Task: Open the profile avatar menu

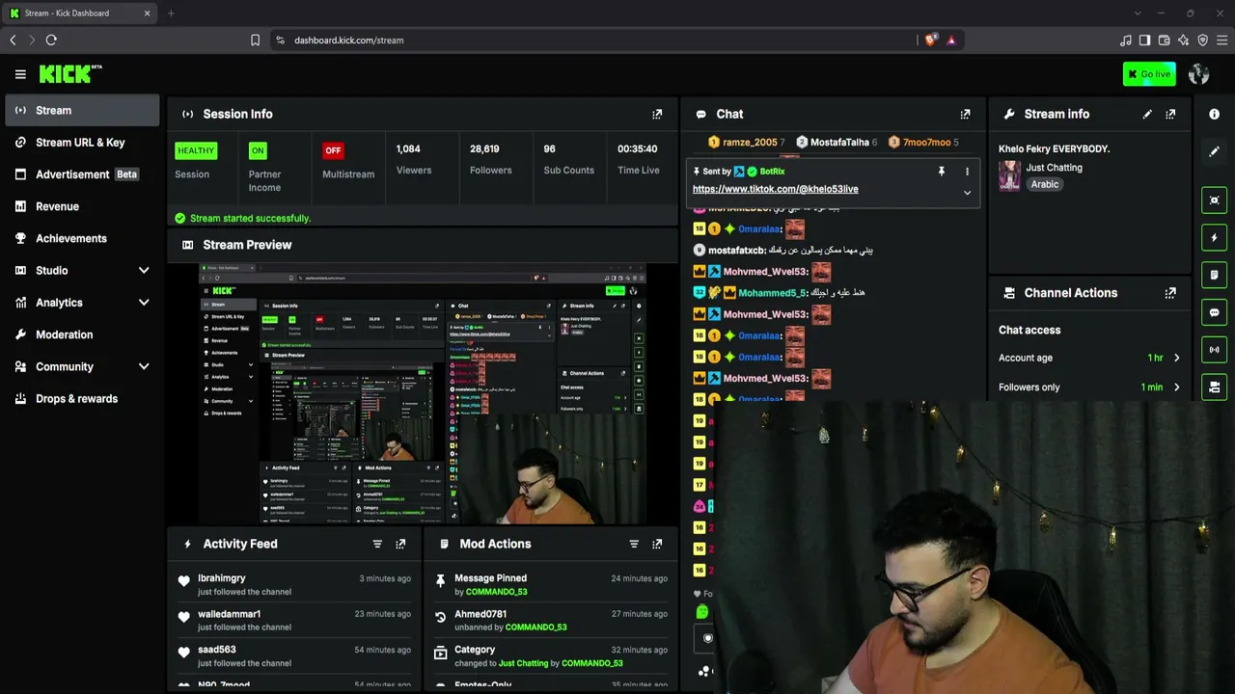Action: (1199, 74)
